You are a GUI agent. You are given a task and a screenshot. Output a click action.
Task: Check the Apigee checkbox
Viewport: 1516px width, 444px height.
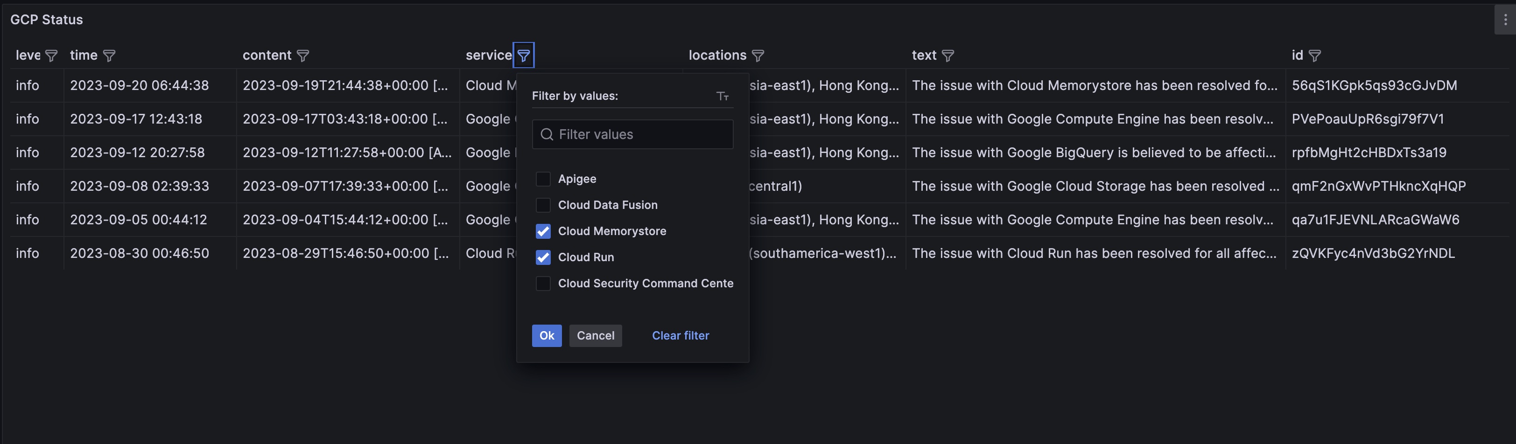[x=543, y=179]
